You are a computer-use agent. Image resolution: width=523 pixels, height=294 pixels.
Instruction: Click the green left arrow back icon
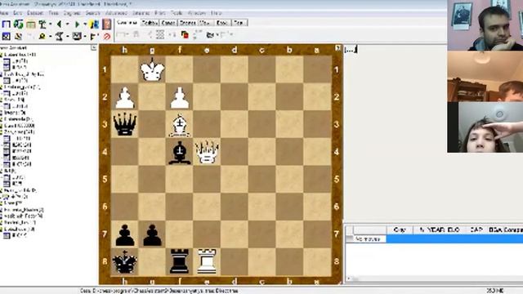tap(59, 24)
